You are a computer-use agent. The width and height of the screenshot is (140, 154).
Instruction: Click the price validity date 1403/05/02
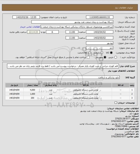click(x=100, y=38)
